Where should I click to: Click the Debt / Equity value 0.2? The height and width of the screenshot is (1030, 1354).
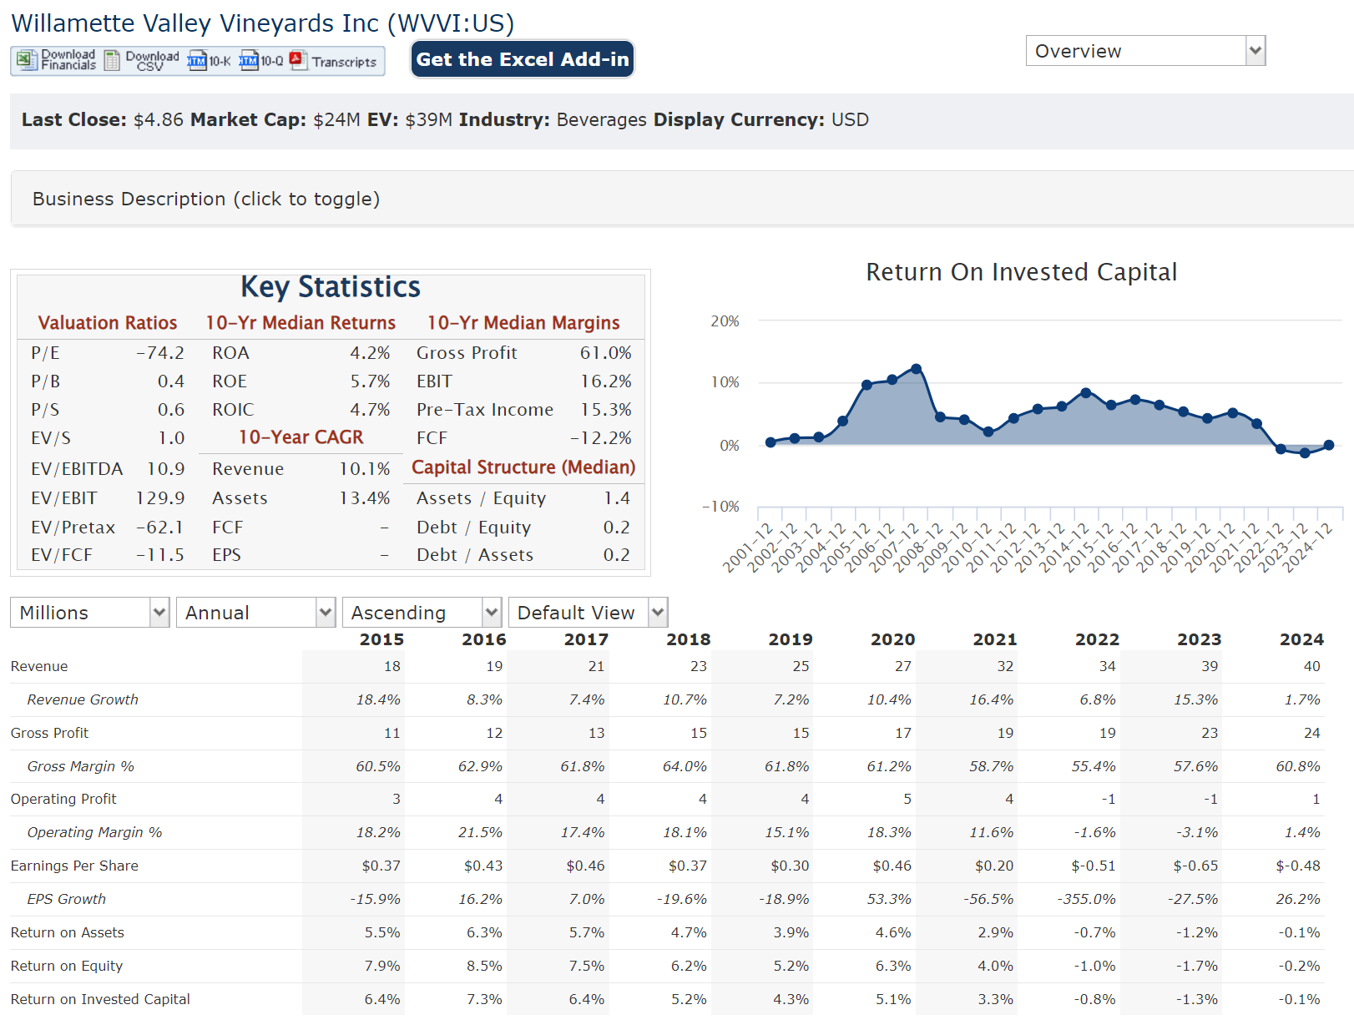(617, 528)
